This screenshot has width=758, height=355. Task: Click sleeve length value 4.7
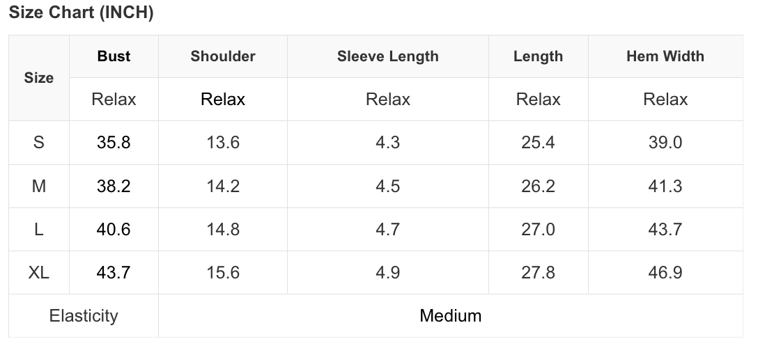[x=387, y=230]
